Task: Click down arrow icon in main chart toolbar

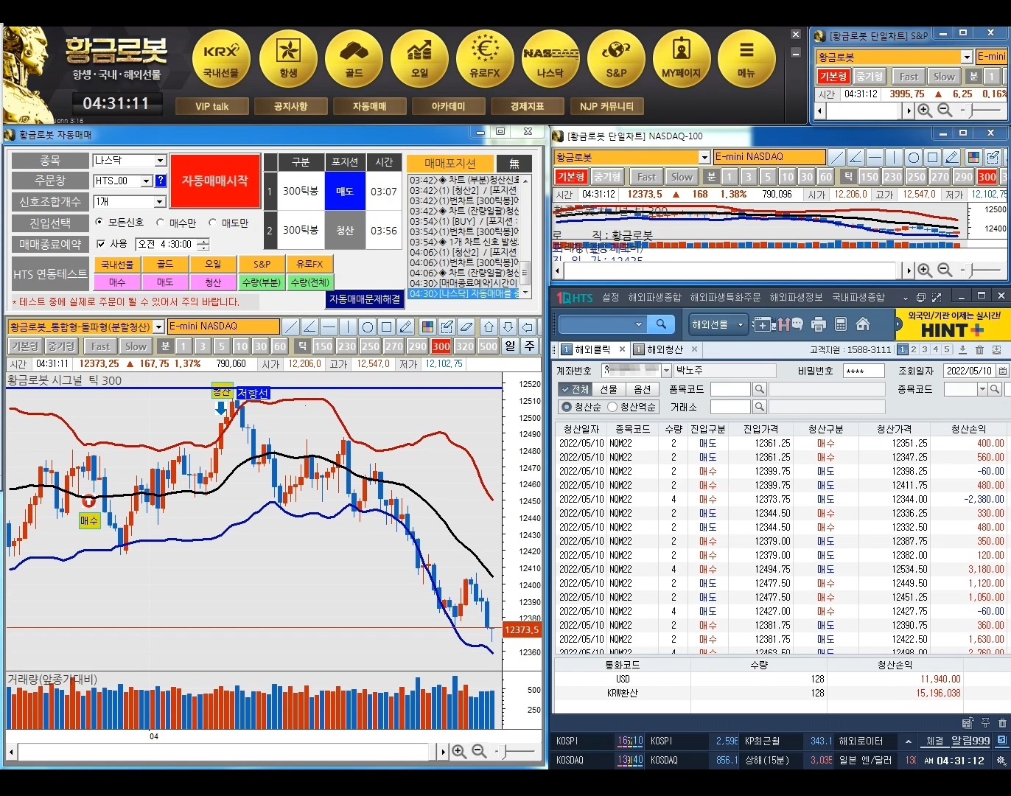Action: tap(508, 327)
